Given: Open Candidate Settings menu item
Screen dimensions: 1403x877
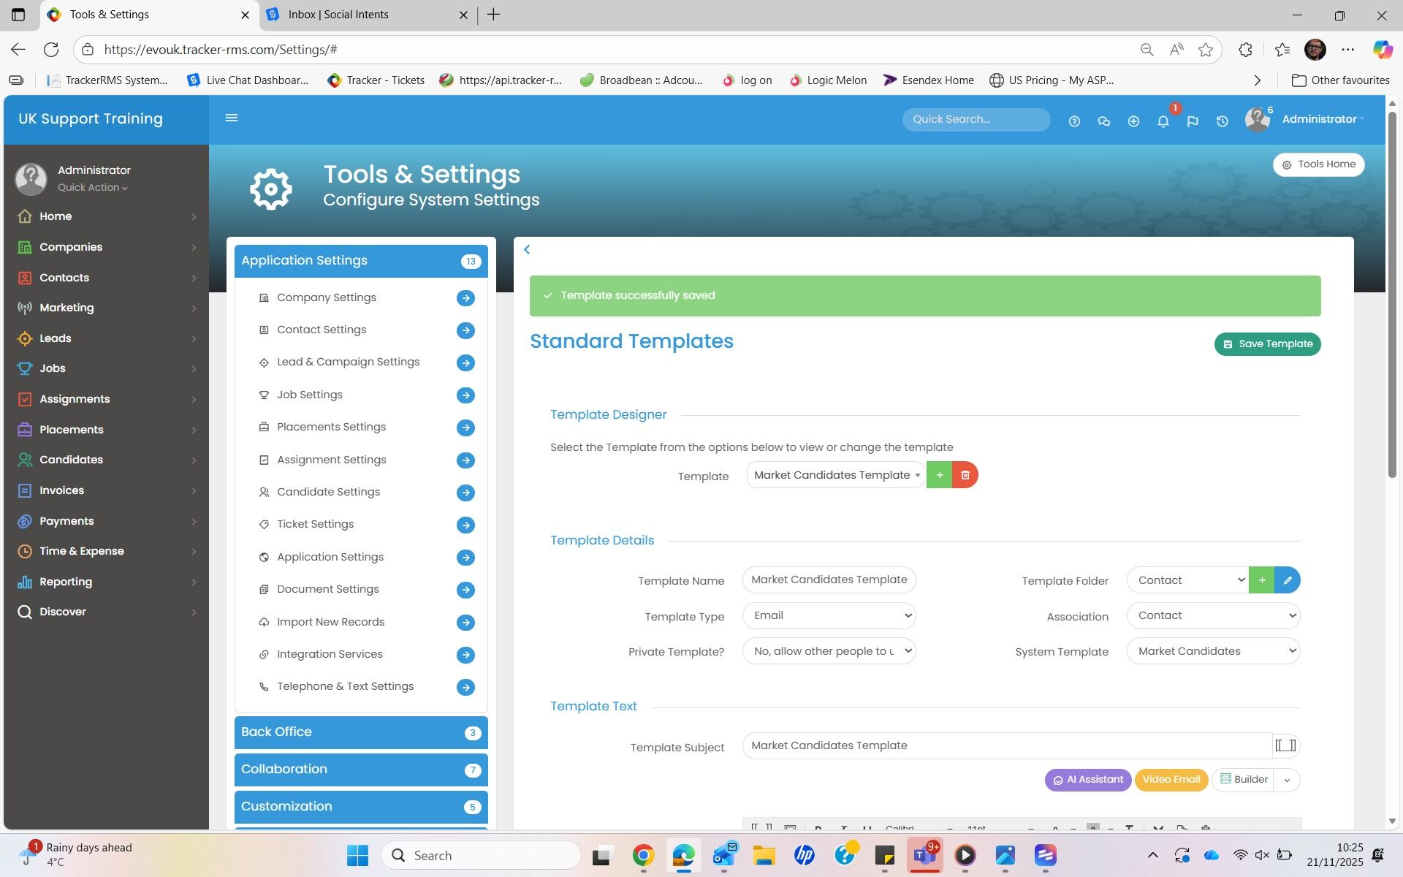Looking at the screenshot, I should (x=328, y=492).
